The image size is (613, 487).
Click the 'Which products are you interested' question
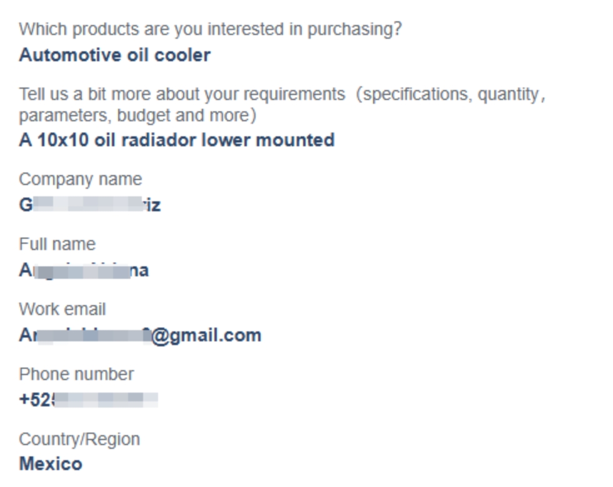(211, 29)
